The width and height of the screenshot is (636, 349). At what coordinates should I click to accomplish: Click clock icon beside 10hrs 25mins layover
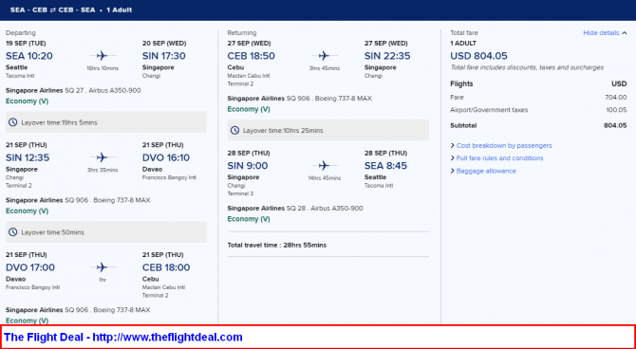234,131
